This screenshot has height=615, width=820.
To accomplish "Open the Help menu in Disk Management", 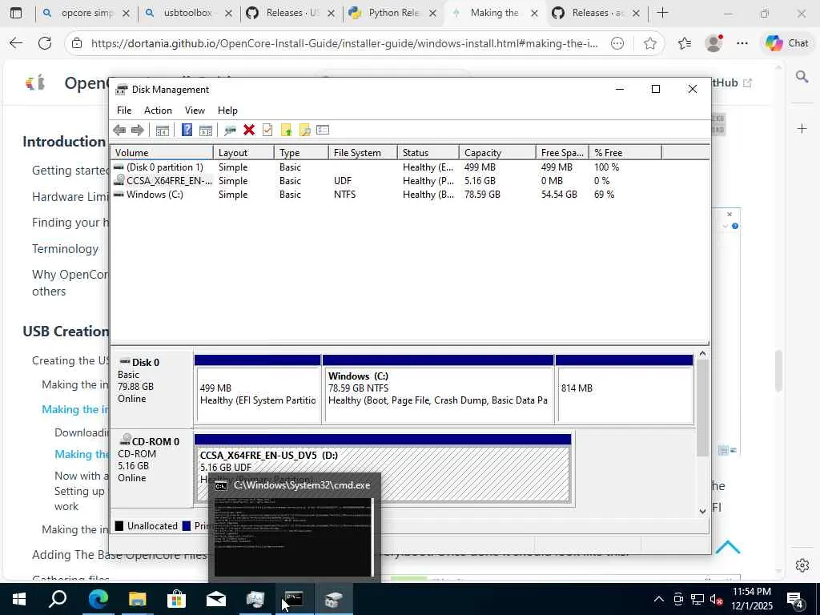I will click(x=227, y=111).
